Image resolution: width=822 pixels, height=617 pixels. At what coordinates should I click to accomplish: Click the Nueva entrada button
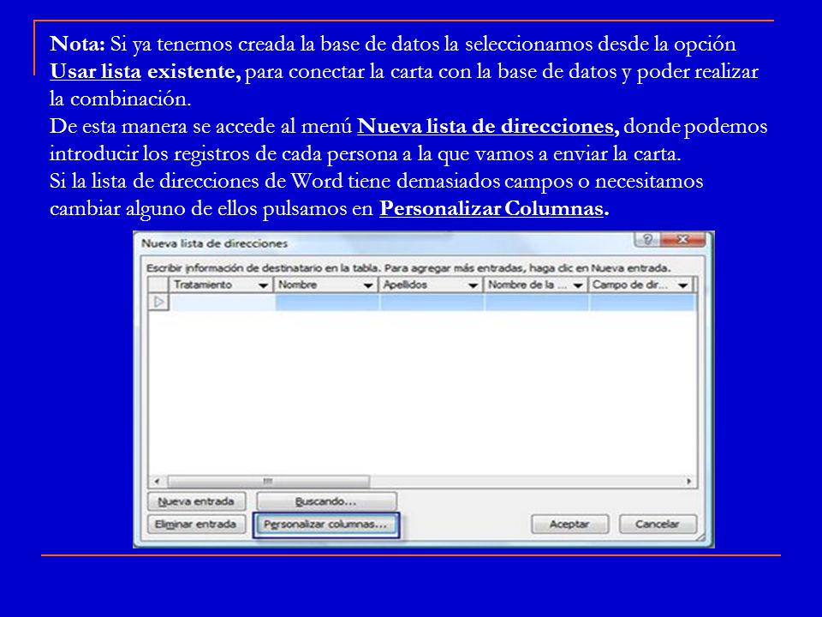tap(197, 501)
